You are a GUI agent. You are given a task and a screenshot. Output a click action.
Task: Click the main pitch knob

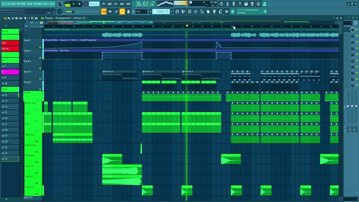point(60,11)
